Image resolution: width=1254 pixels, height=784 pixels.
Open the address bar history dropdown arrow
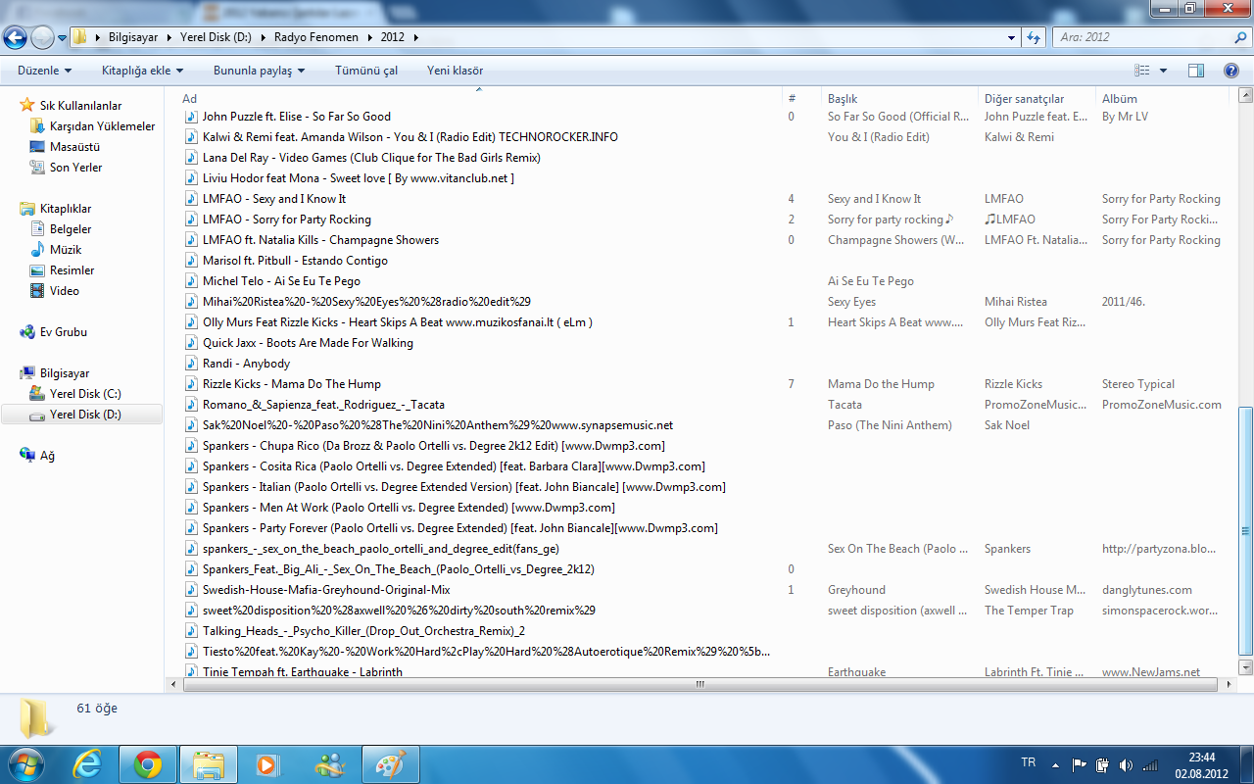(1012, 37)
